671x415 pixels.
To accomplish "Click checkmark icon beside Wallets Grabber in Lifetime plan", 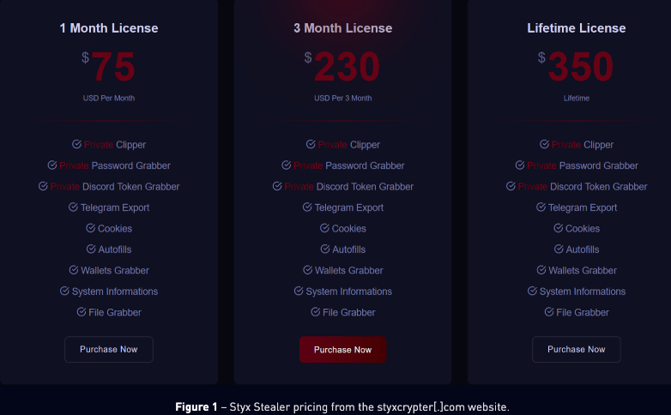I will point(541,270).
